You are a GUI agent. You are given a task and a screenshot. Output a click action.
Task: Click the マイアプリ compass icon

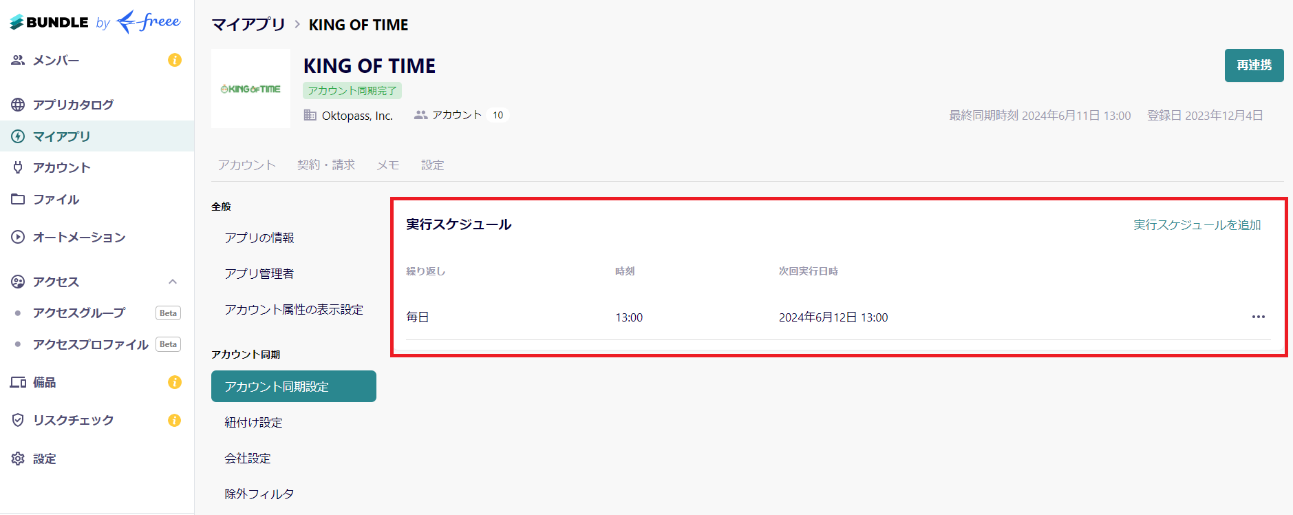click(18, 136)
